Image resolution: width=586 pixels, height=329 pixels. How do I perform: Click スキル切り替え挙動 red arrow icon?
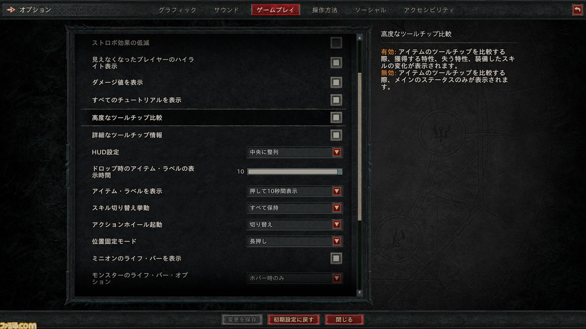pyautogui.click(x=337, y=208)
